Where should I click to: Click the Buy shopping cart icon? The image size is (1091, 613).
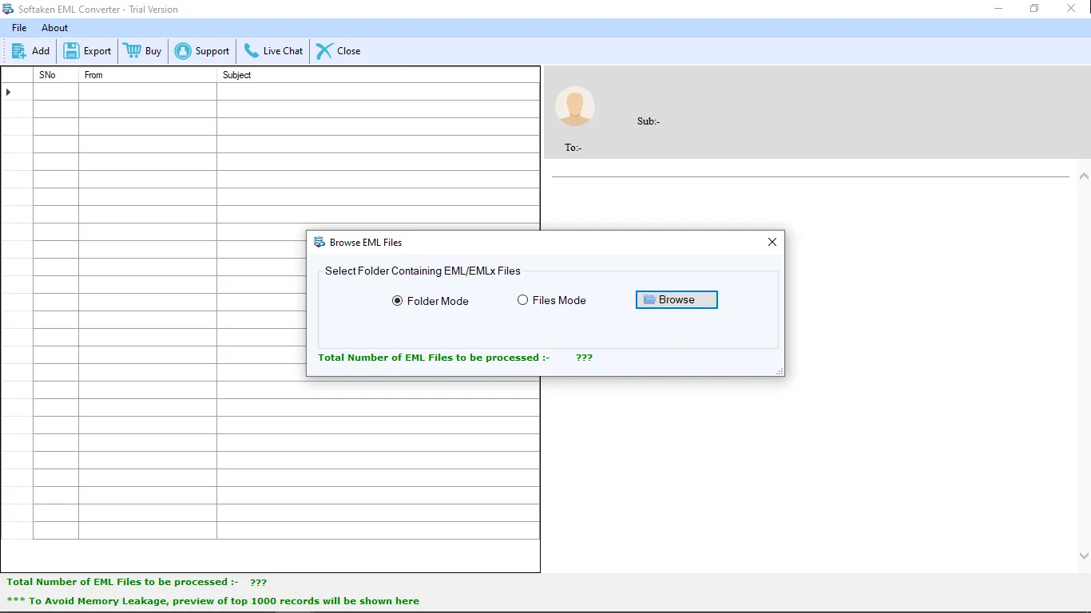(x=132, y=50)
